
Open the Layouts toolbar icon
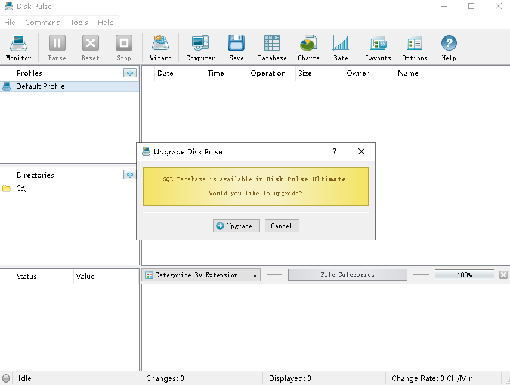pos(378,48)
